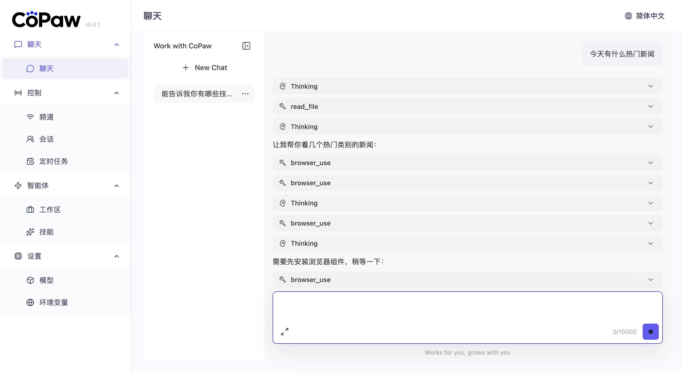
Task: Open the 模型 models settings
Action: pos(46,280)
